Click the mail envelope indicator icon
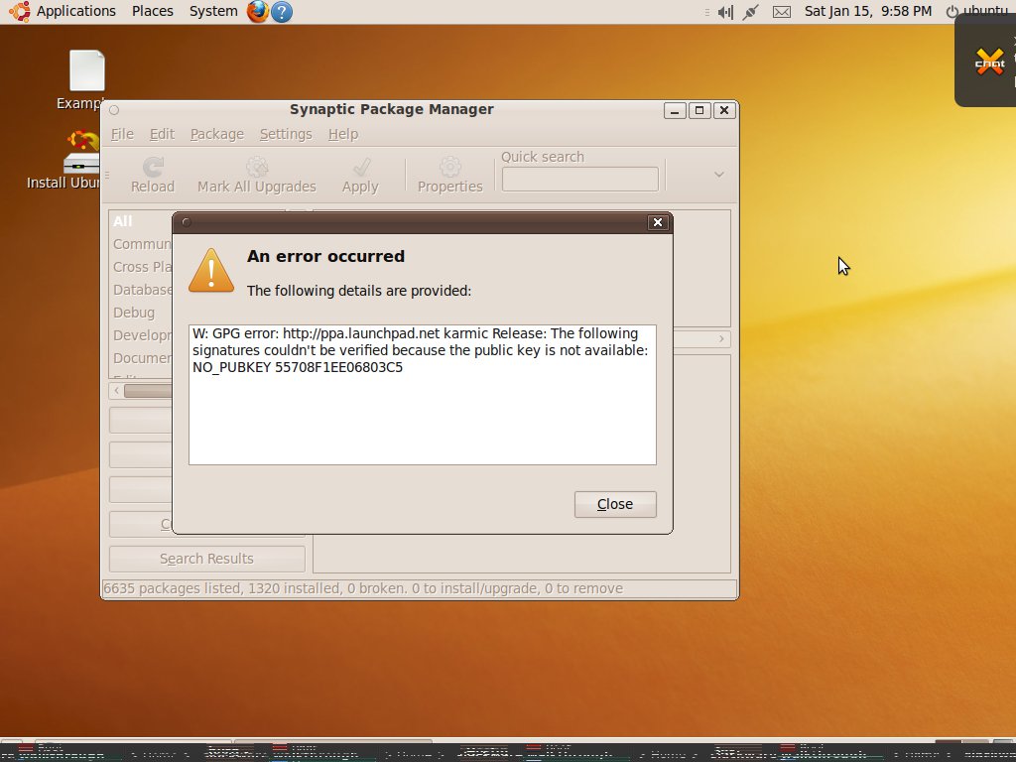 (782, 12)
